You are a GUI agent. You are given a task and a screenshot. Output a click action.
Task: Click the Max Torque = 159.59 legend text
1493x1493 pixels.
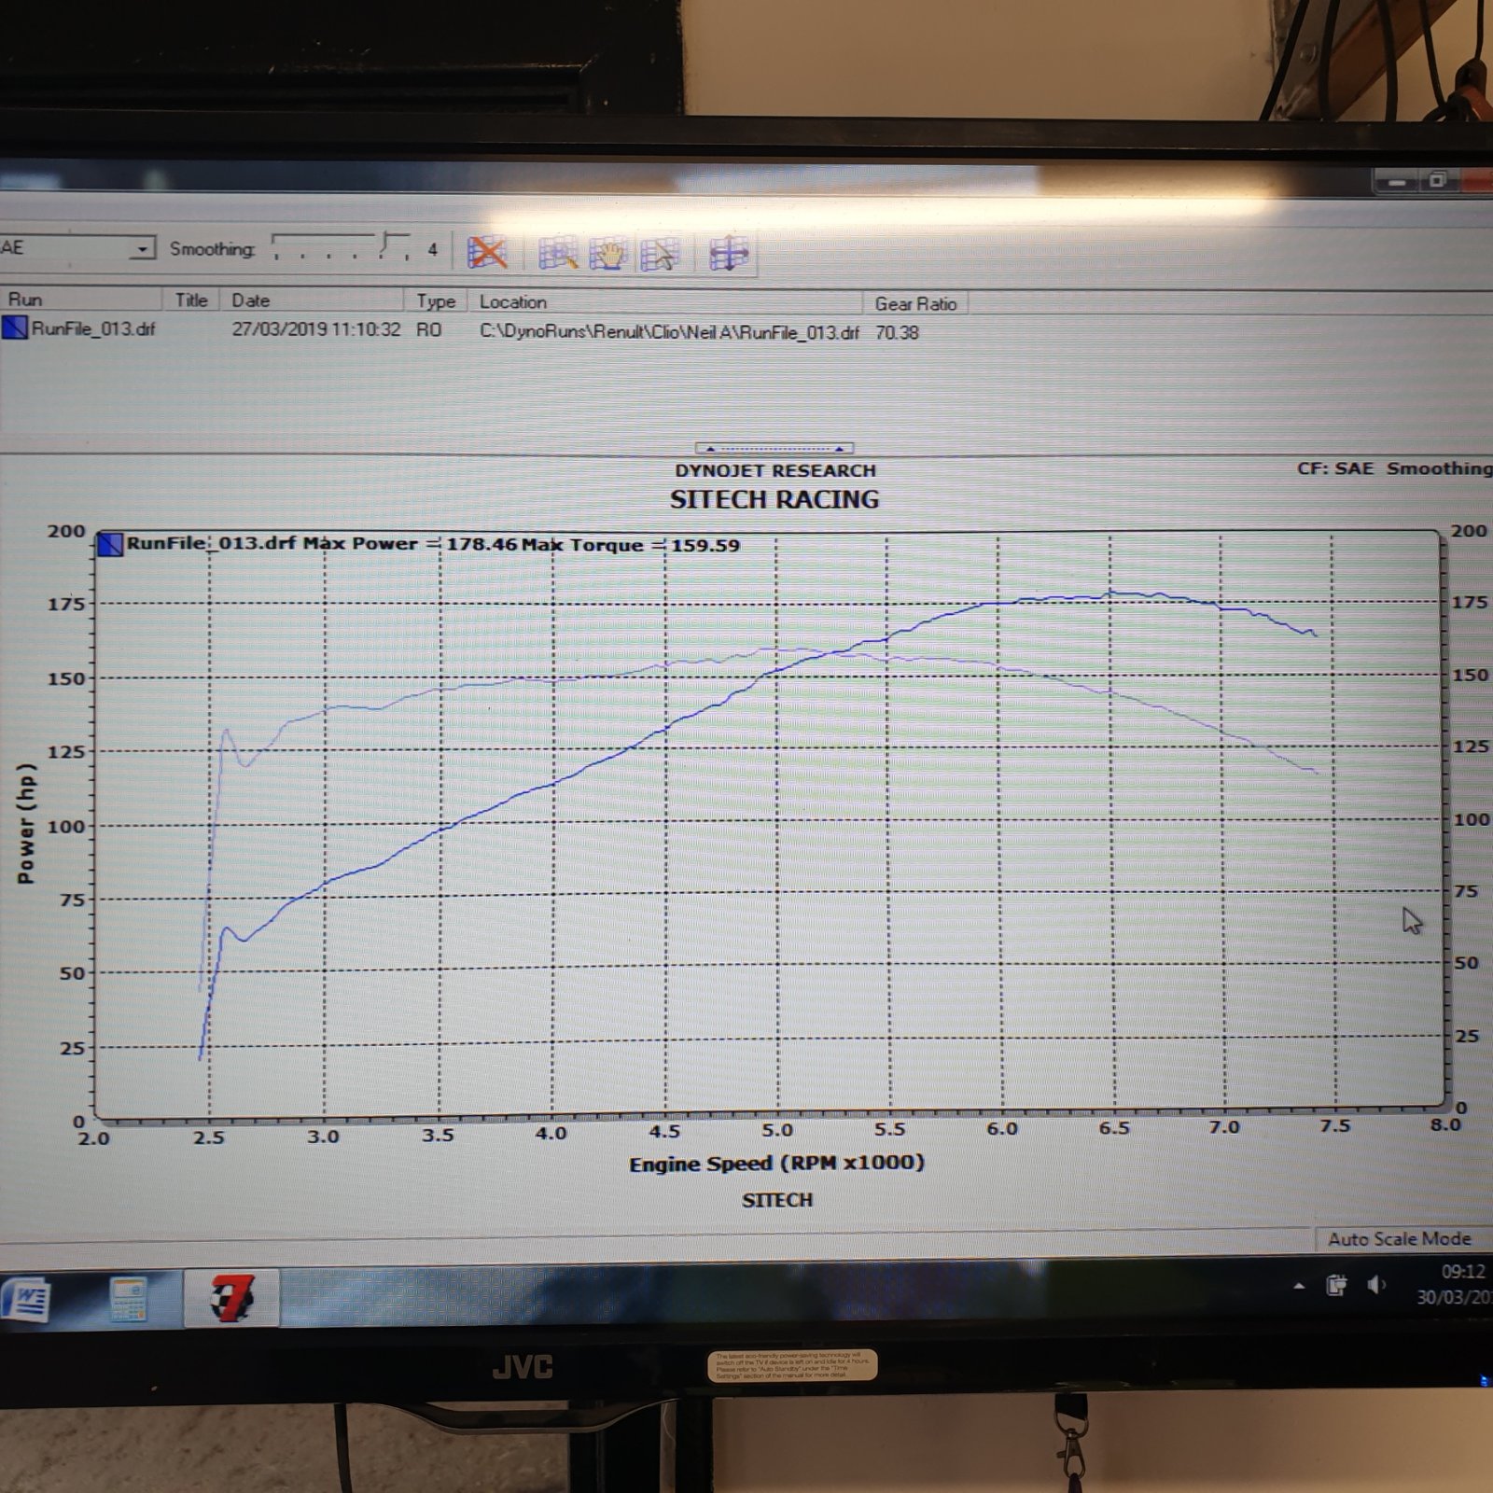[630, 545]
